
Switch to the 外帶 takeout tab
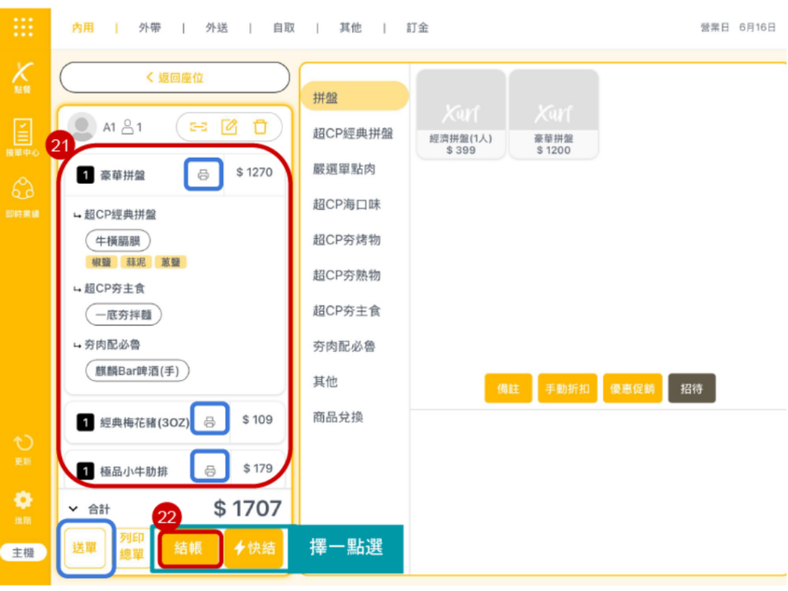click(150, 28)
